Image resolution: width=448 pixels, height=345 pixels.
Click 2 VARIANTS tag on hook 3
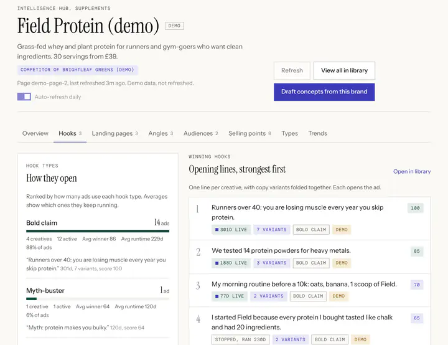click(x=269, y=296)
